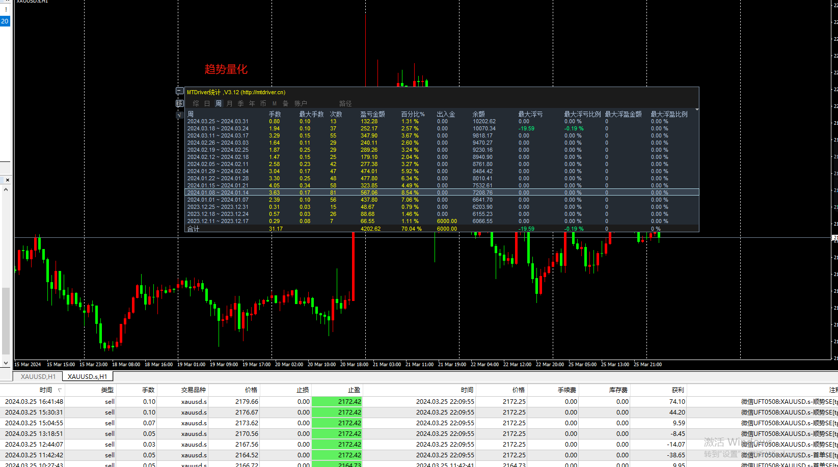Select the trade opened at 2024.03.25 11:42:42
The height and width of the screenshot is (467, 838).
point(419,455)
